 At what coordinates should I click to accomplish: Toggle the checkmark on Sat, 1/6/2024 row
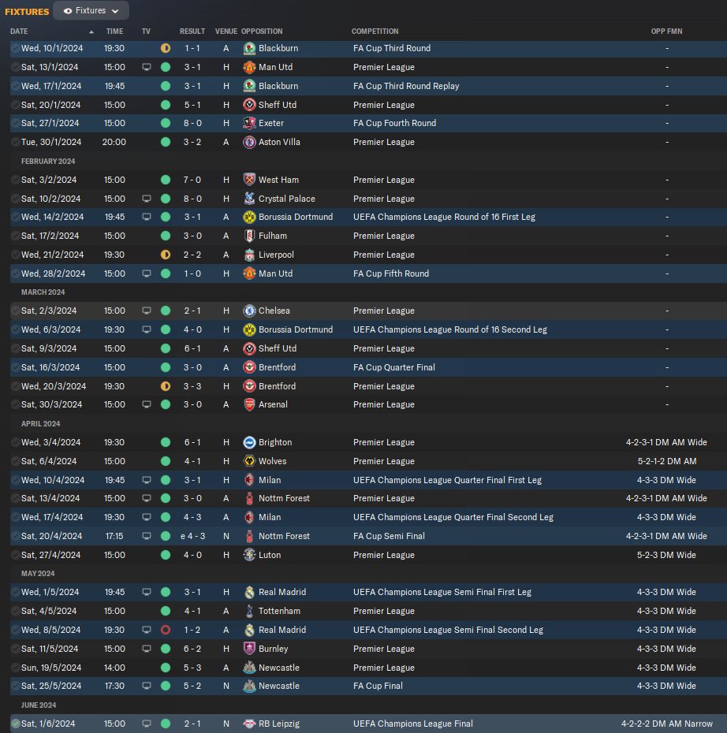16,724
